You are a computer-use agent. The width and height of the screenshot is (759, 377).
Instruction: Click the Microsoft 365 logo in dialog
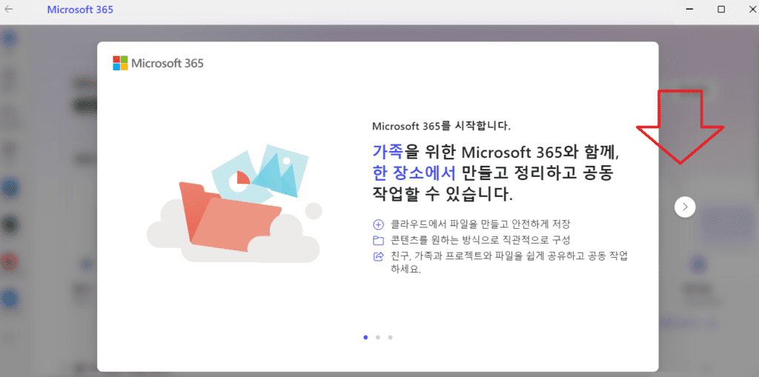tap(159, 63)
